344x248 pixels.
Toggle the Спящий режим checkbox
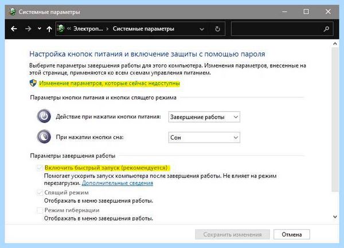pos(40,193)
